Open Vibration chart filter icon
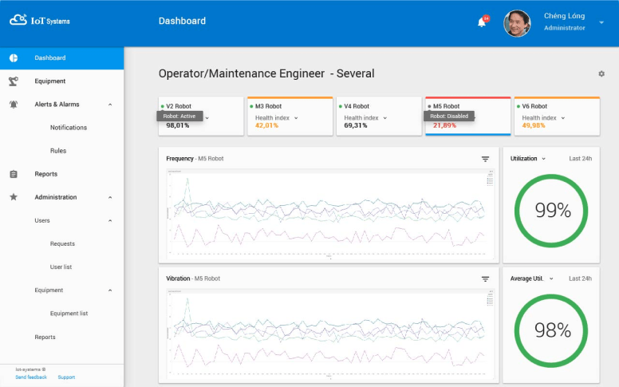 [485, 278]
